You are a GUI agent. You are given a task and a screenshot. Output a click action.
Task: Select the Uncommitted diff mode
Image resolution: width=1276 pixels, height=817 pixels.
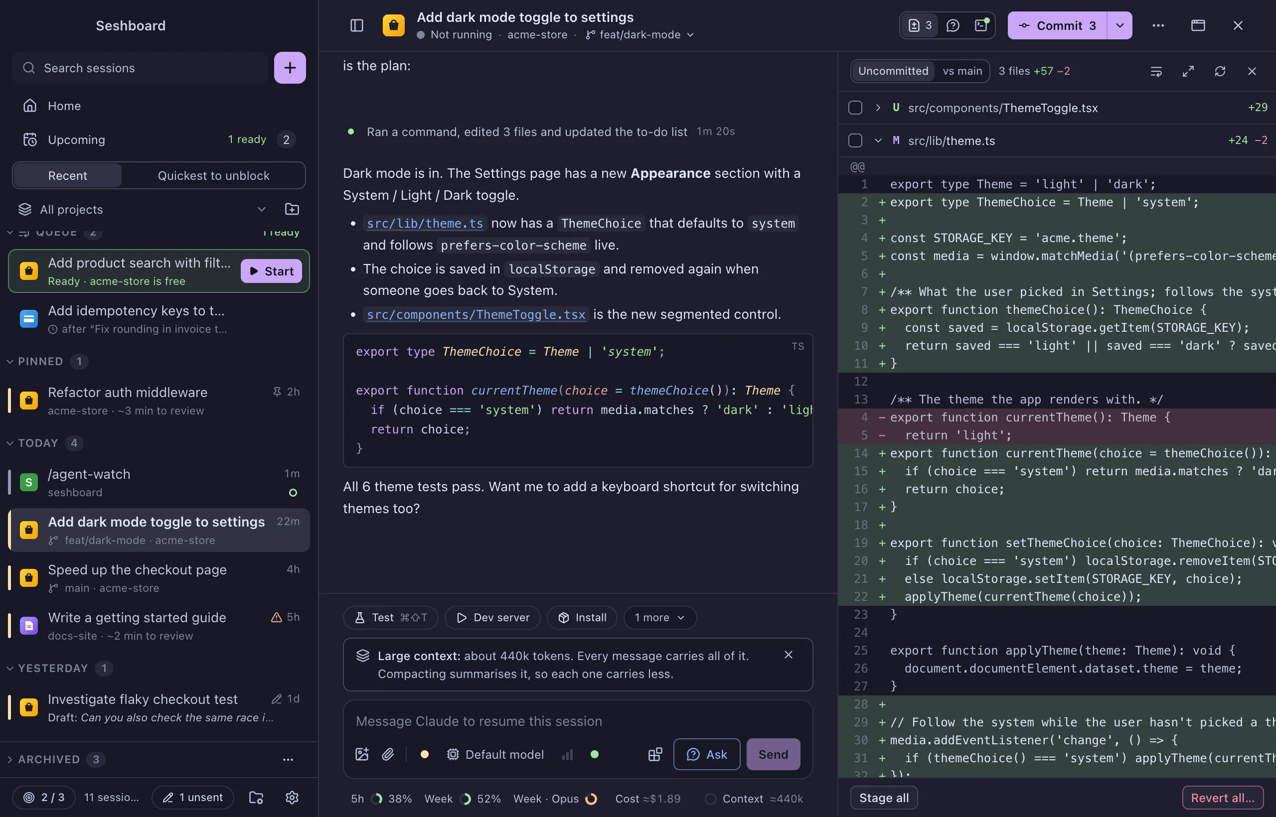(x=893, y=71)
